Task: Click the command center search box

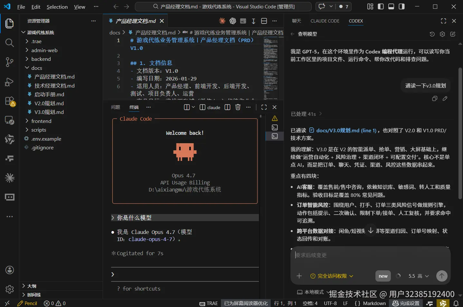Action: pos(223,6)
